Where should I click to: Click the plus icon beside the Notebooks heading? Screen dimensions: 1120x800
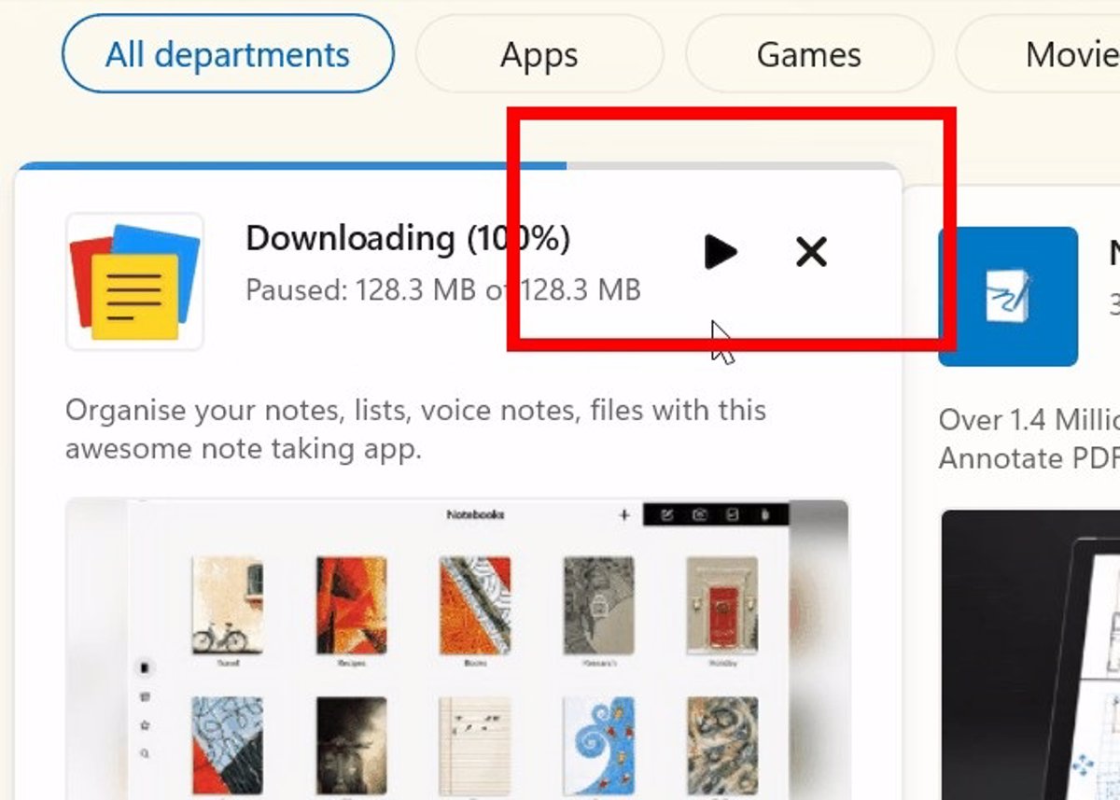[624, 514]
